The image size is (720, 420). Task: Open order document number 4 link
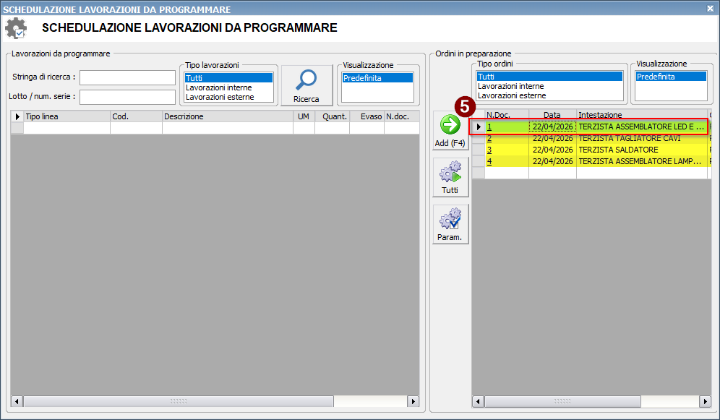(x=489, y=161)
